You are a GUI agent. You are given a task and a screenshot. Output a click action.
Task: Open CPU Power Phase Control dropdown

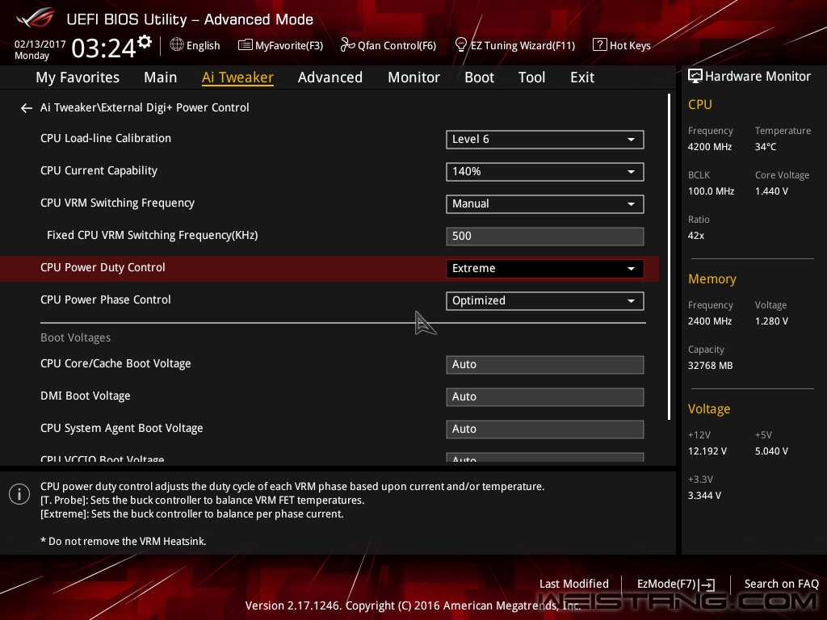[545, 301]
